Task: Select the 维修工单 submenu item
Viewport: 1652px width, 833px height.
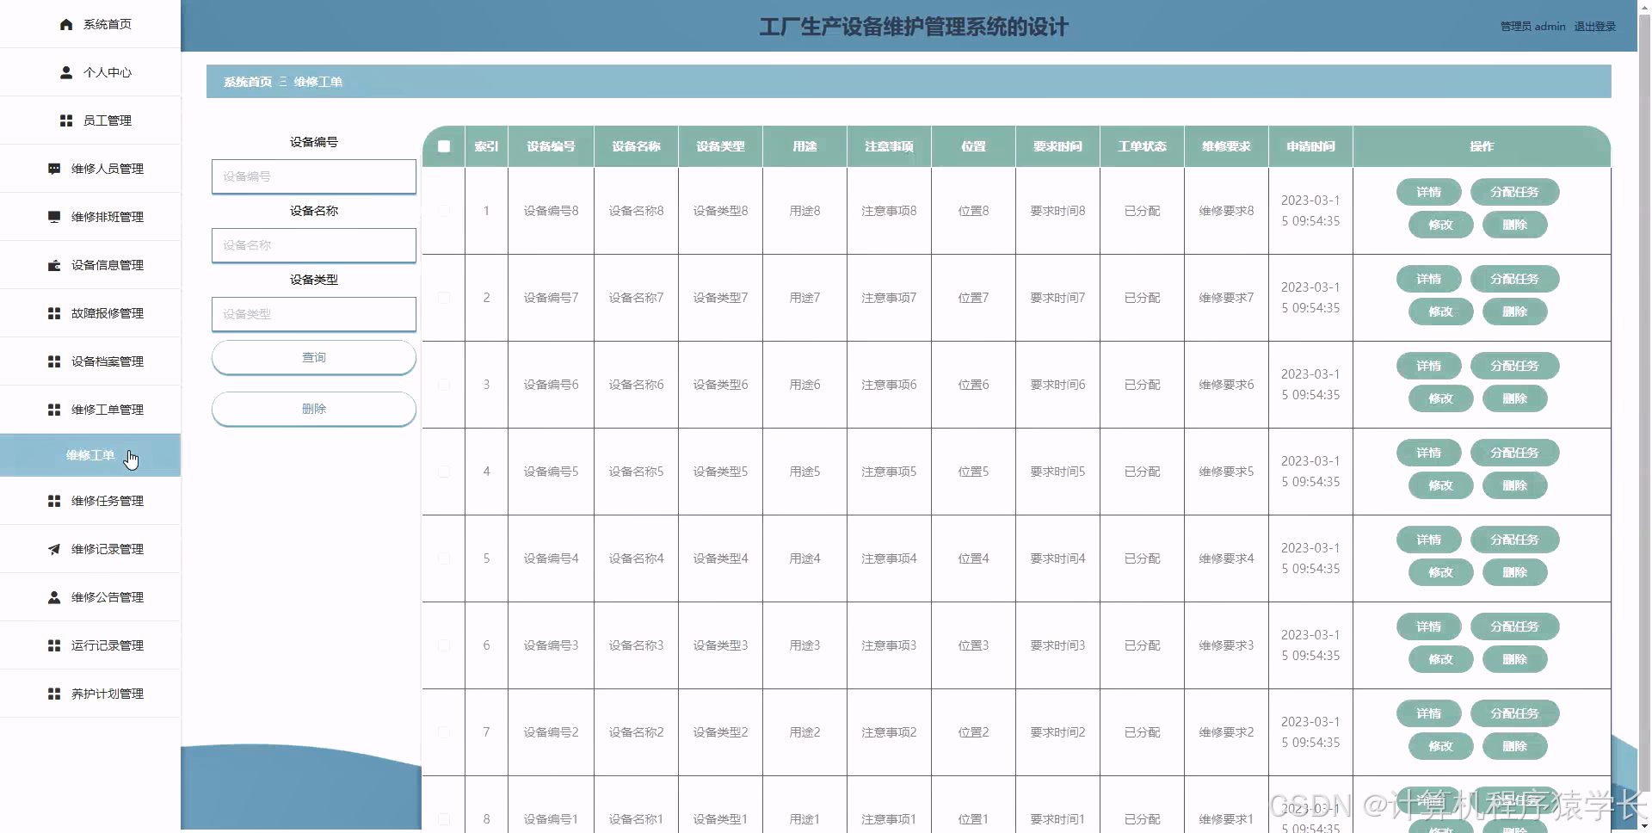Action: (90, 455)
